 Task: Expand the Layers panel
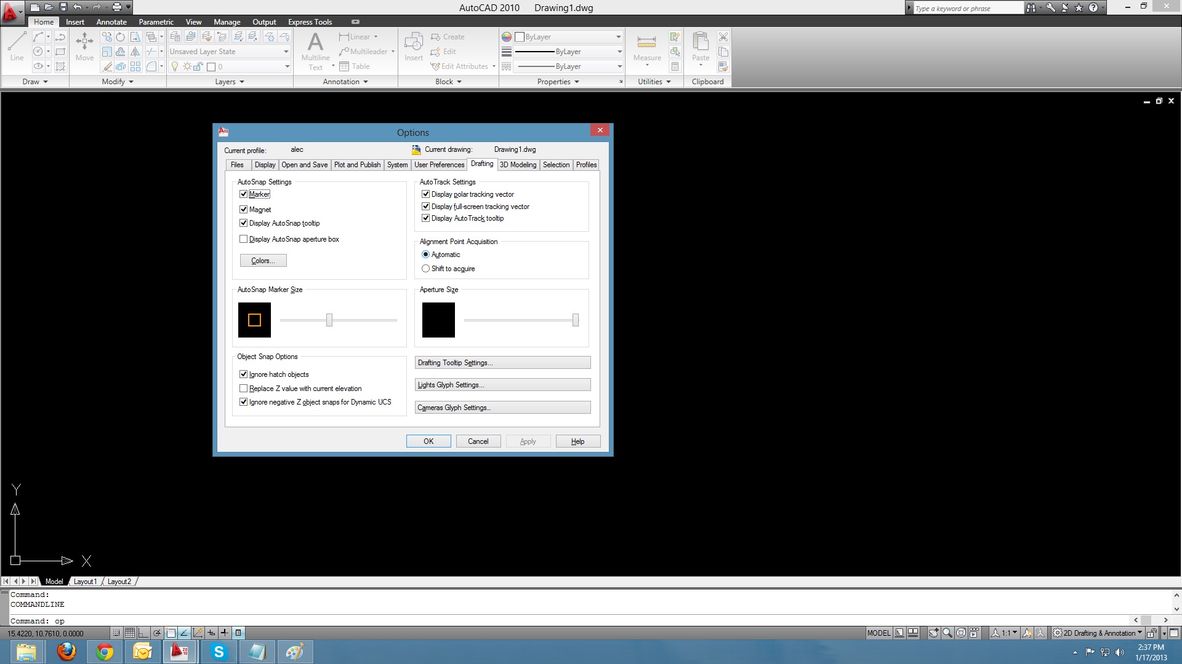[230, 82]
